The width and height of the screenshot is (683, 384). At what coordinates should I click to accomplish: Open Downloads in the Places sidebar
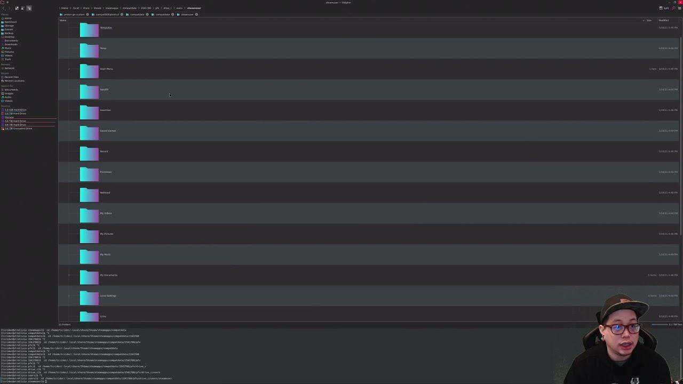[x=10, y=44]
